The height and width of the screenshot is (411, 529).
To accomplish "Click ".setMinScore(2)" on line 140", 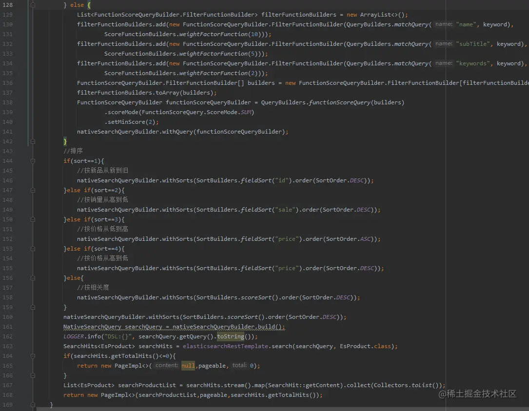I will click(130, 122).
